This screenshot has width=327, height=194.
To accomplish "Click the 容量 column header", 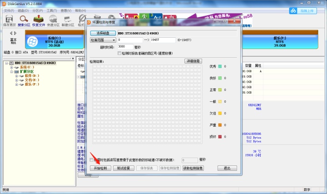I will [x=248, y=66].
